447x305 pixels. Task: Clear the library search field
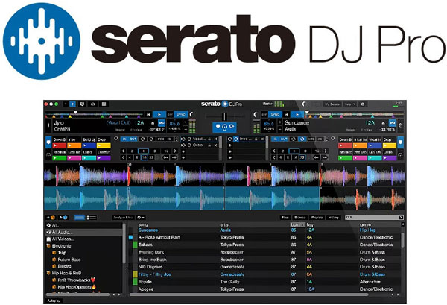click(401, 218)
